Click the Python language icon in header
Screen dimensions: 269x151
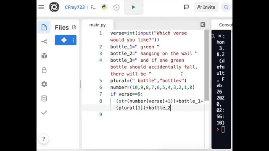pos(104,7)
